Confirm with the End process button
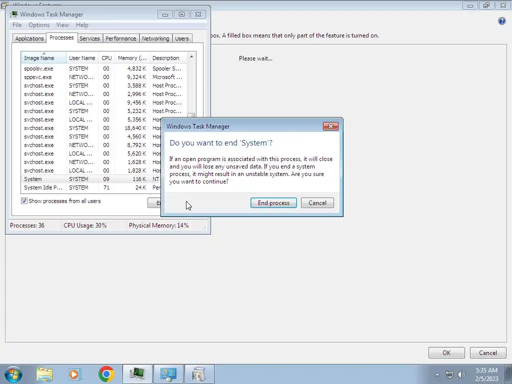Image resolution: width=512 pixels, height=384 pixels. (x=273, y=203)
